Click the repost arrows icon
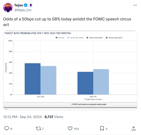Image resolution: width=141 pixels, height=135 pixels. [38, 128]
